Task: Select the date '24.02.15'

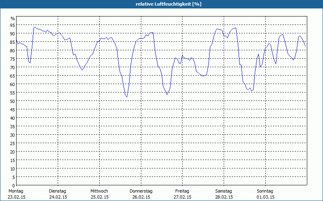Action: click(58, 197)
